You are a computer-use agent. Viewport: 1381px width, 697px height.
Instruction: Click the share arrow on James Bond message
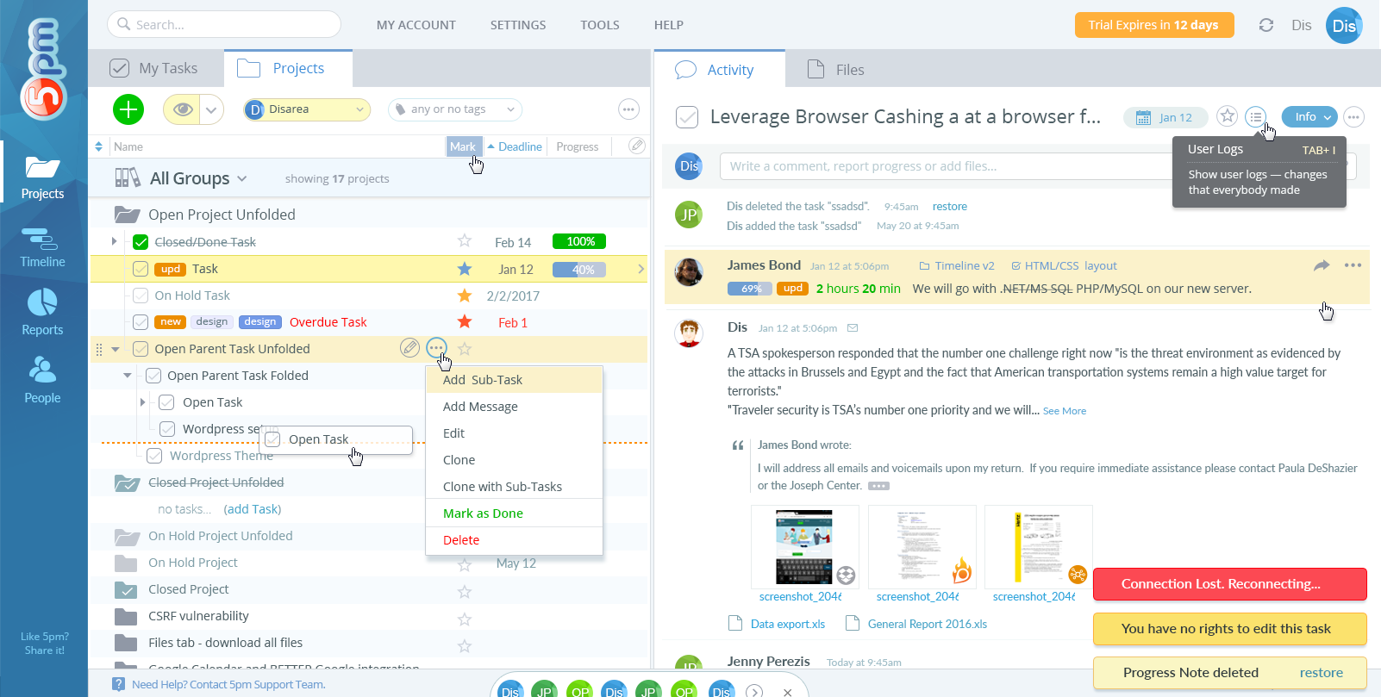click(x=1322, y=265)
